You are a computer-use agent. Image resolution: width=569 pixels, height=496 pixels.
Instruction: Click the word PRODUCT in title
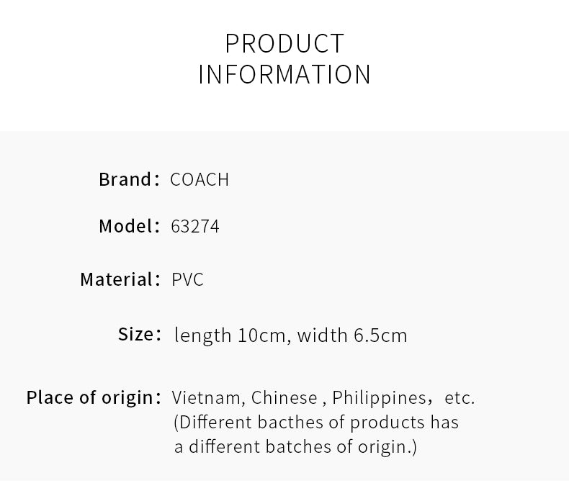point(285,43)
